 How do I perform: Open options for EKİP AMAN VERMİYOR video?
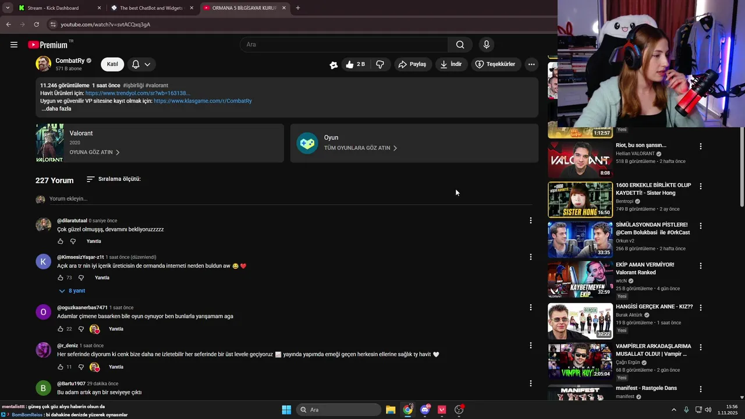click(x=701, y=267)
